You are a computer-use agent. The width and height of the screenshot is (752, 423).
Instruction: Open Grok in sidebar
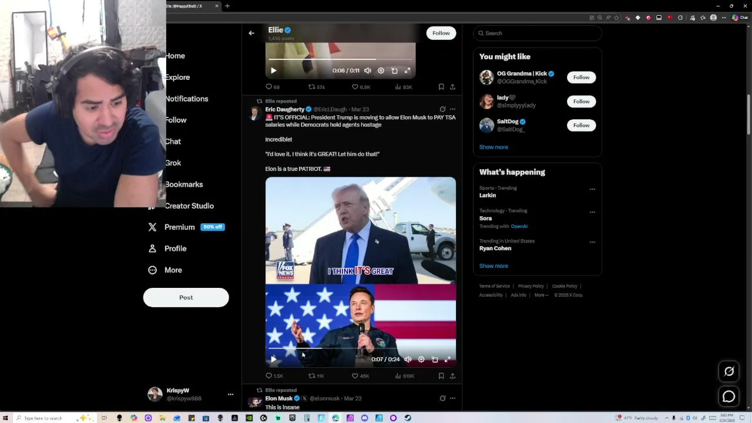pos(173,163)
